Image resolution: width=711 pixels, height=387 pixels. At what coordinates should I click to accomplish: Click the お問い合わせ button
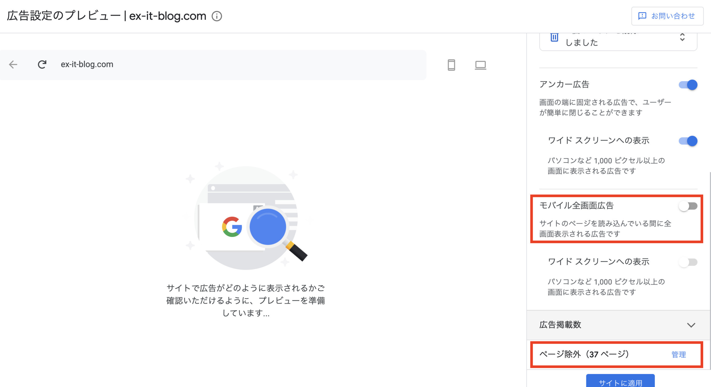click(x=667, y=16)
